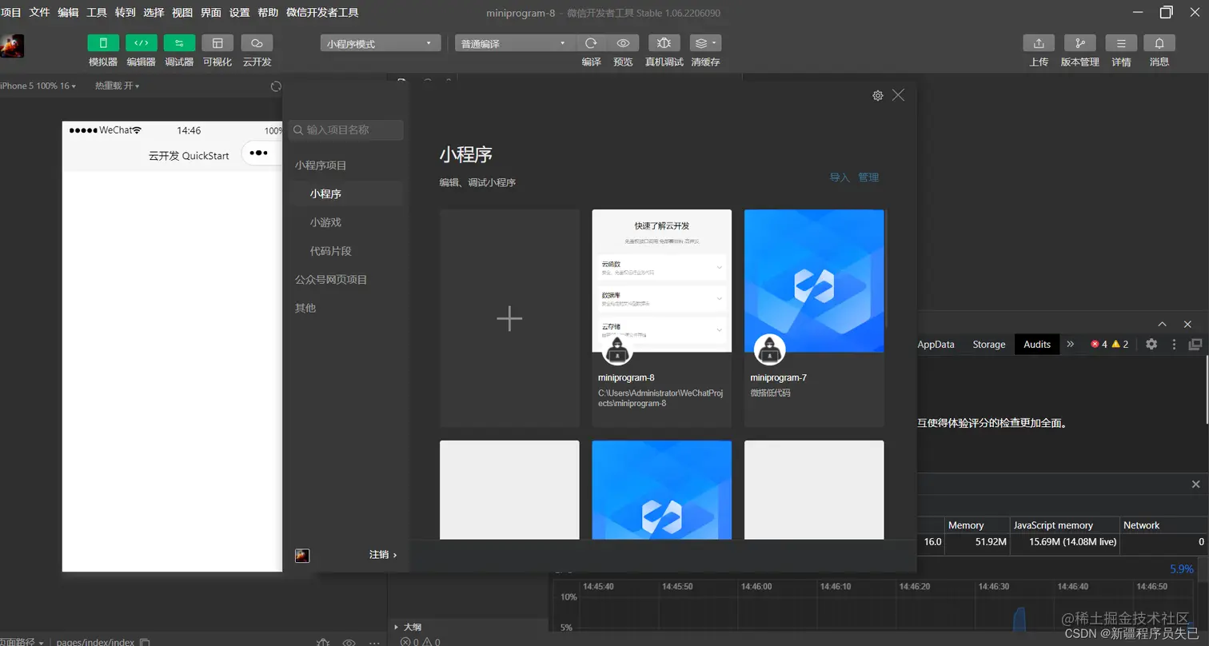Click the yellow warning count badge
The width and height of the screenshot is (1209, 646).
click(1119, 345)
